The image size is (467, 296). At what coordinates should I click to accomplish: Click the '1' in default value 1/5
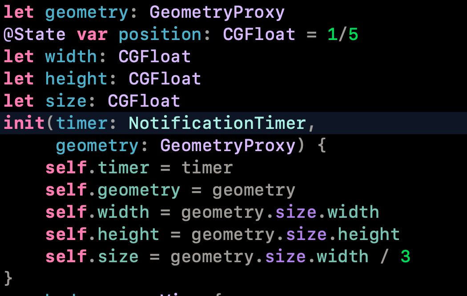[332, 35]
